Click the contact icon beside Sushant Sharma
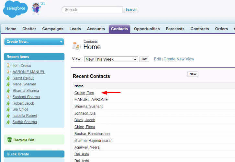235x162 pixels. coord(8,97)
